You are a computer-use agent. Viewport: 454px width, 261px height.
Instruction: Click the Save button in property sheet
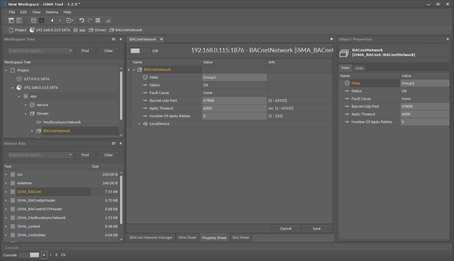click(316, 228)
